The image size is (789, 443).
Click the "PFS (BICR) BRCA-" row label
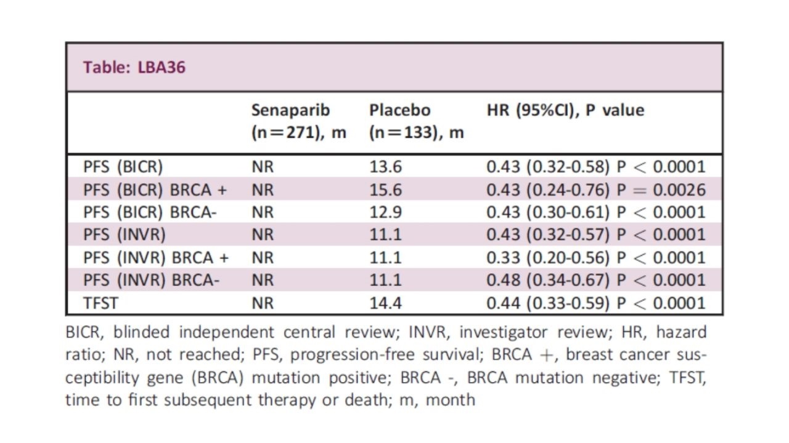coord(152,212)
